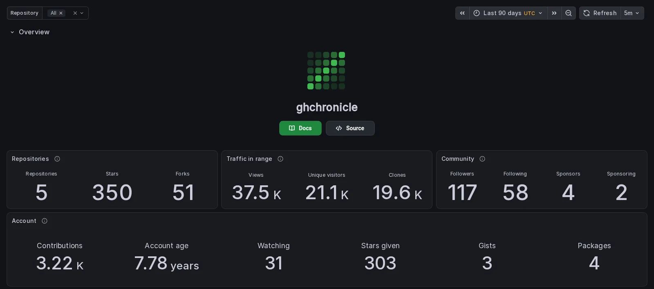Image resolution: width=654 pixels, height=289 pixels.
Task: Click the Sponsoring value 2
Action: point(621,192)
